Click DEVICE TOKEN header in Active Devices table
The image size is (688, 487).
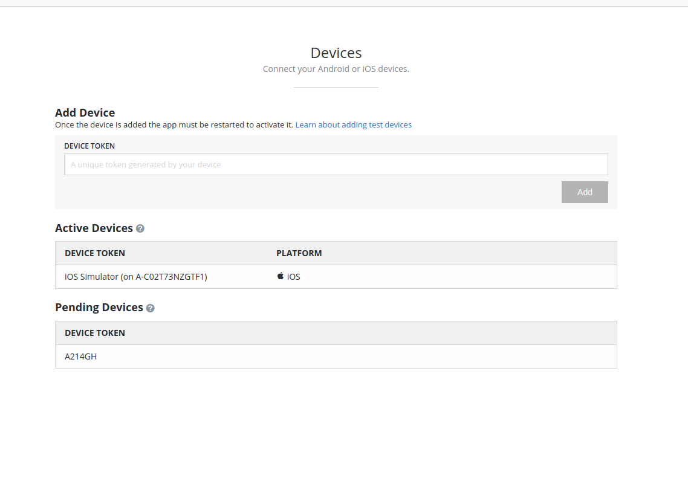point(95,253)
